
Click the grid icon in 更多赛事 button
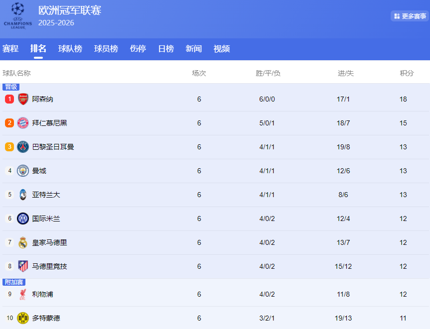tap(397, 16)
